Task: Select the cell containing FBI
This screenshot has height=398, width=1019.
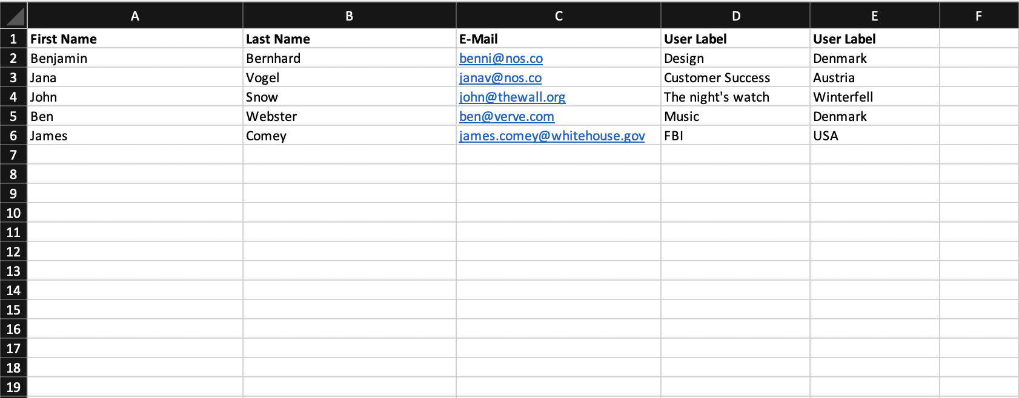Action: 735,135
